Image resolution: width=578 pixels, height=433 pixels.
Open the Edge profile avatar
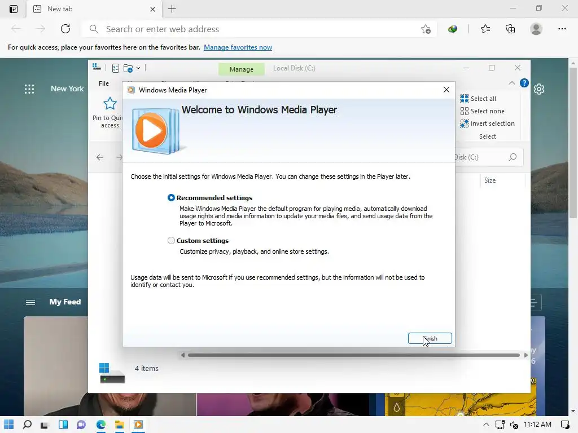pos(536,29)
